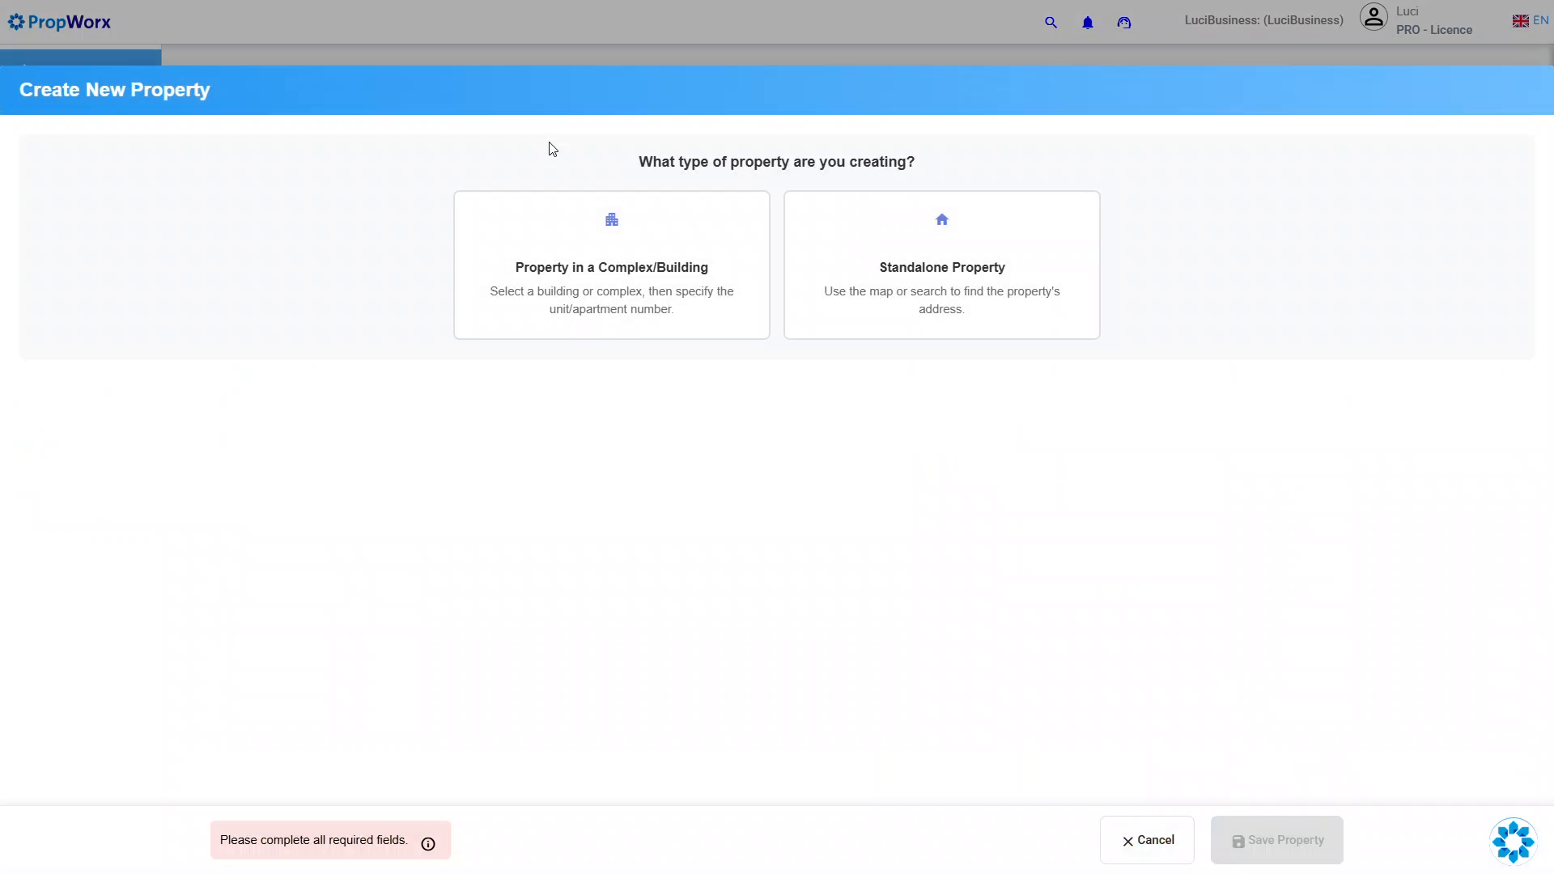Screen dimensions: 1554x874
Task: Open the blue pinwheel assistant widget
Action: tap(1514, 842)
